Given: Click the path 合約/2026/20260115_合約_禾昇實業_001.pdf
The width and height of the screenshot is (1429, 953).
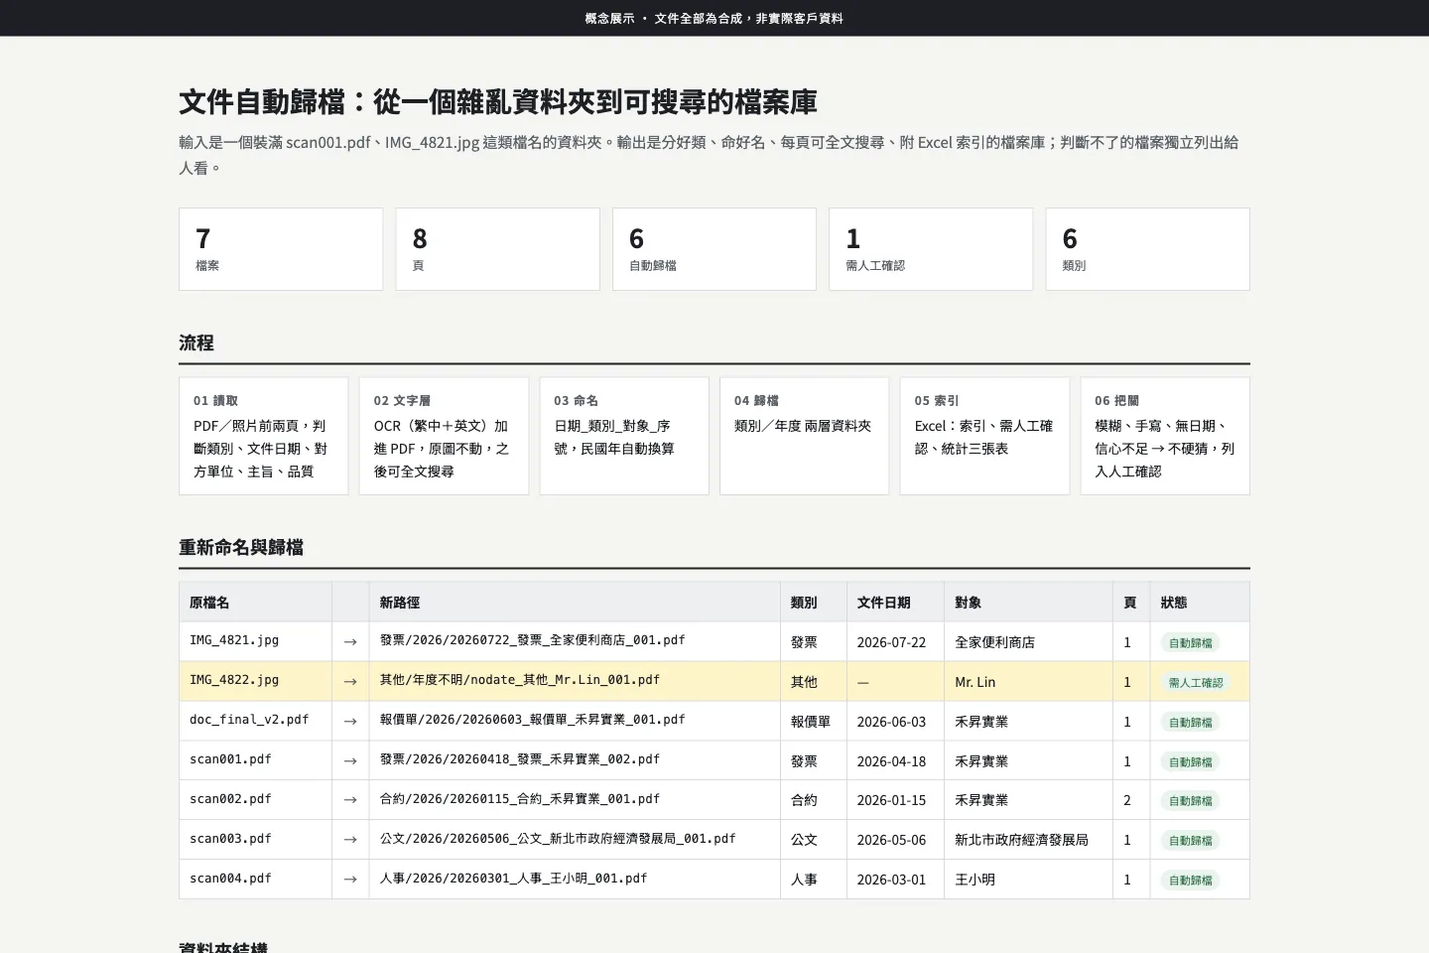Looking at the screenshot, I should tap(520, 799).
